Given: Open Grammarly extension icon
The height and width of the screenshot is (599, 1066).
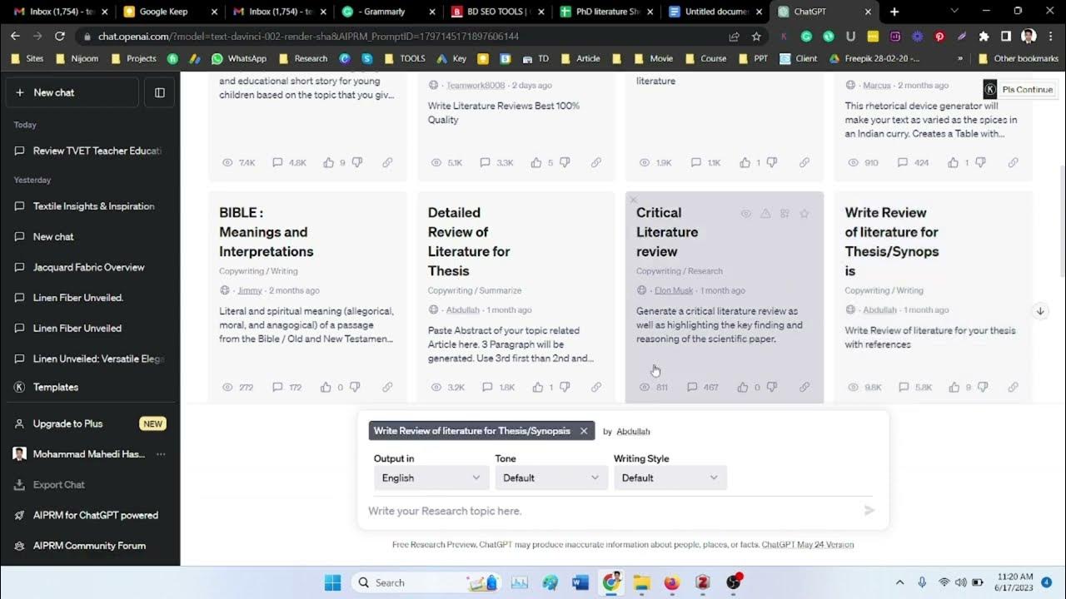Looking at the screenshot, I should (x=806, y=37).
